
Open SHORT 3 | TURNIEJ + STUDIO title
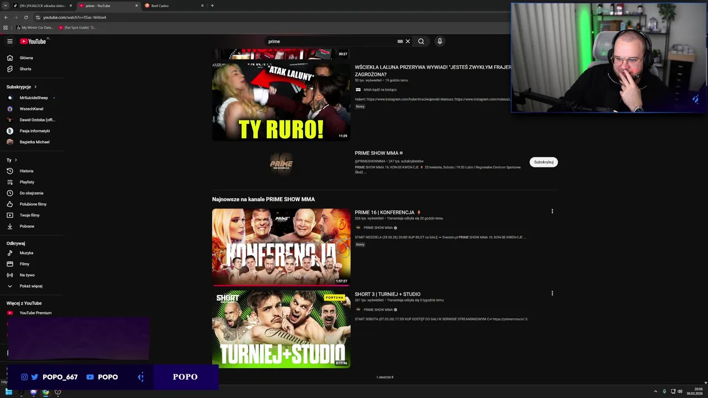click(x=388, y=294)
